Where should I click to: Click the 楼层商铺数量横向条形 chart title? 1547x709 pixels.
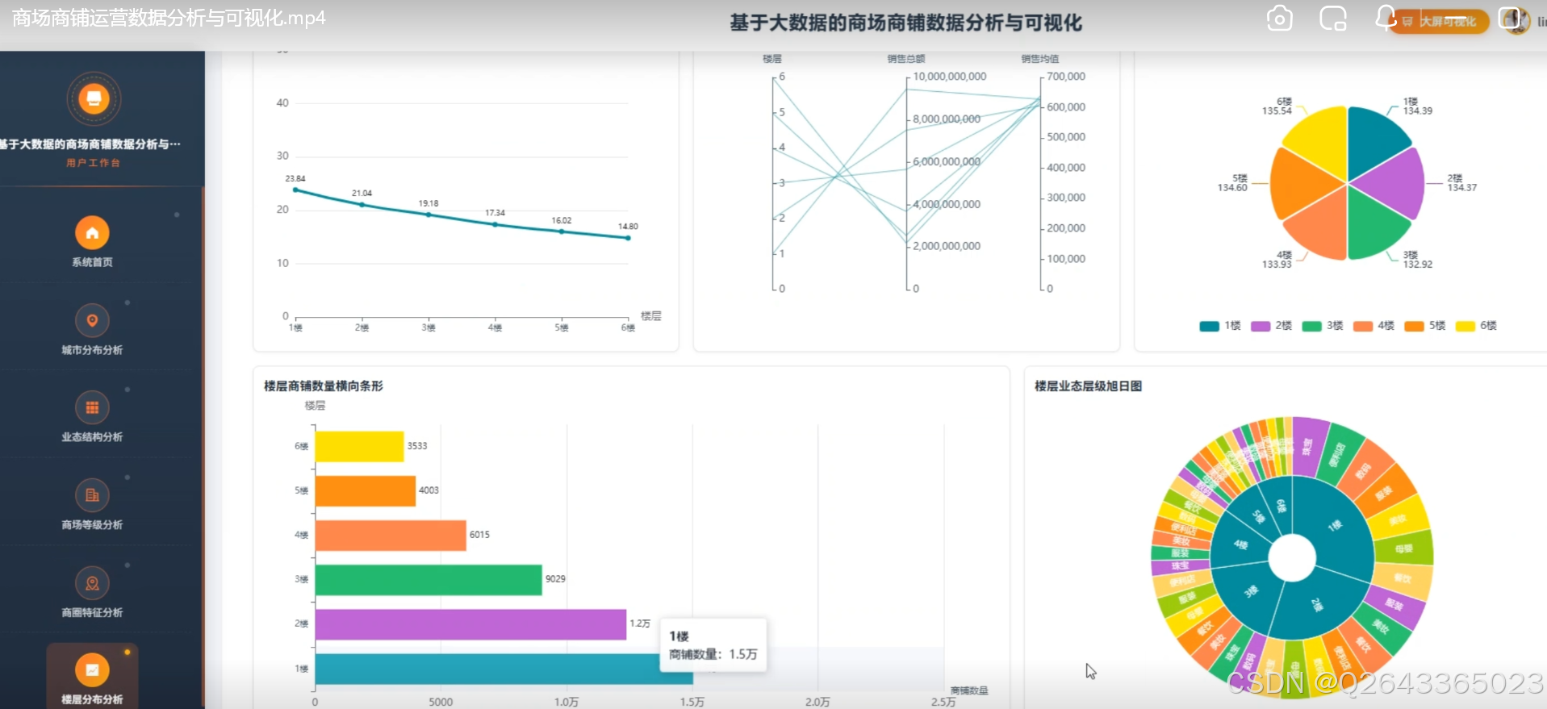324,386
